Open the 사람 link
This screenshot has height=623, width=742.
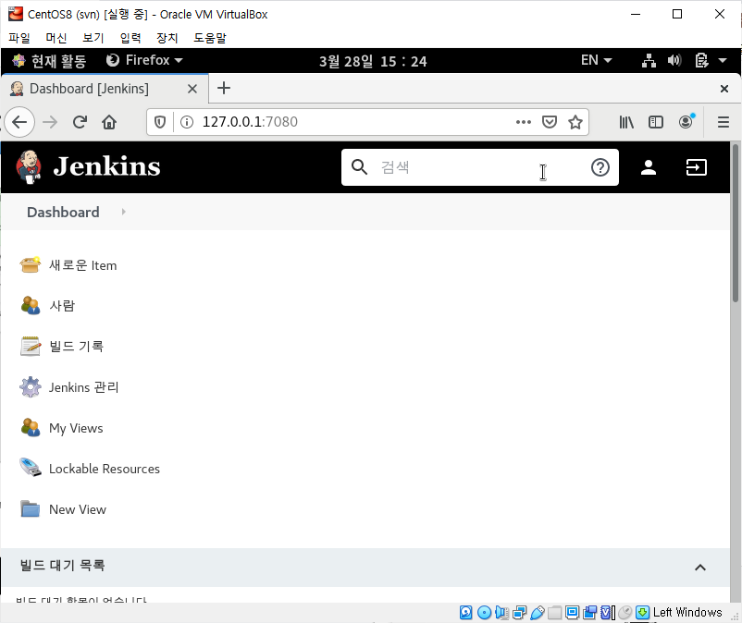coord(62,306)
